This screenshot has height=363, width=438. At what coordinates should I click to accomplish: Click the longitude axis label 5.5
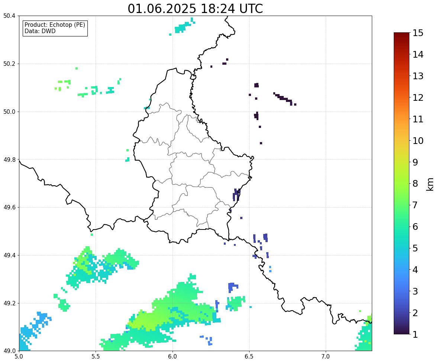point(96,357)
